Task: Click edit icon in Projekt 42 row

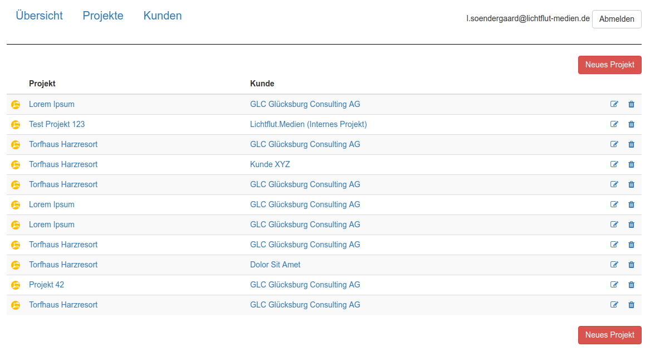Action: pyautogui.click(x=614, y=285)
